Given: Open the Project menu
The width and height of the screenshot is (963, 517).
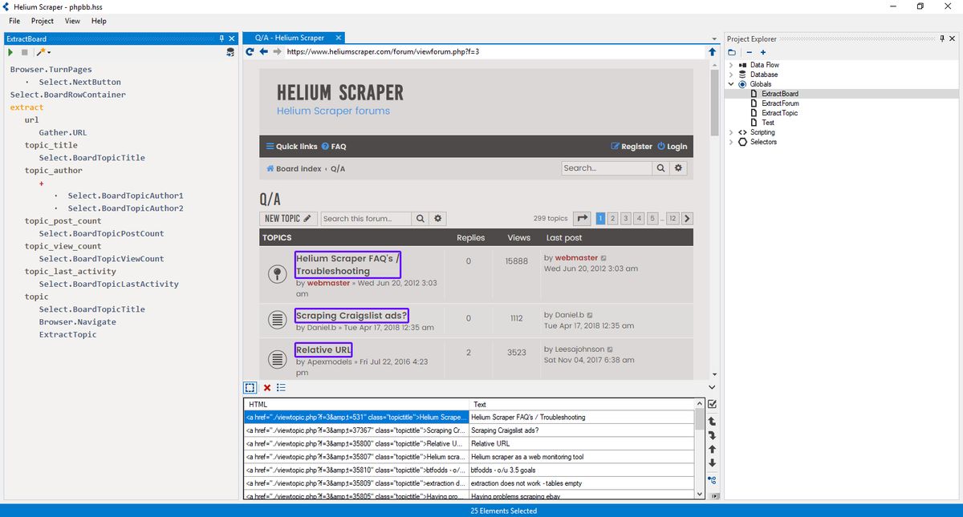Looking at the screenshot, I should click(x=42, y=21).
